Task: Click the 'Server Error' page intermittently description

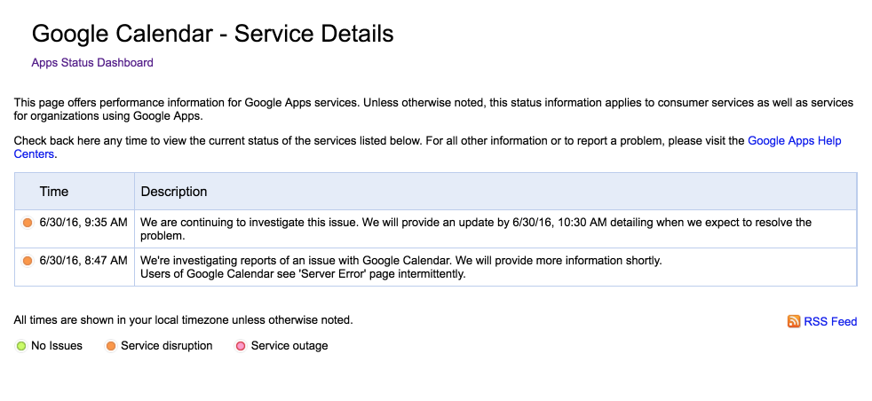Action: pos(303,273)
